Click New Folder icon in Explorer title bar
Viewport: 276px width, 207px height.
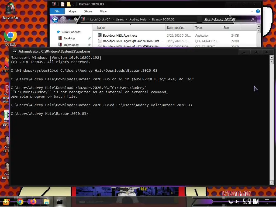point(69,4)
